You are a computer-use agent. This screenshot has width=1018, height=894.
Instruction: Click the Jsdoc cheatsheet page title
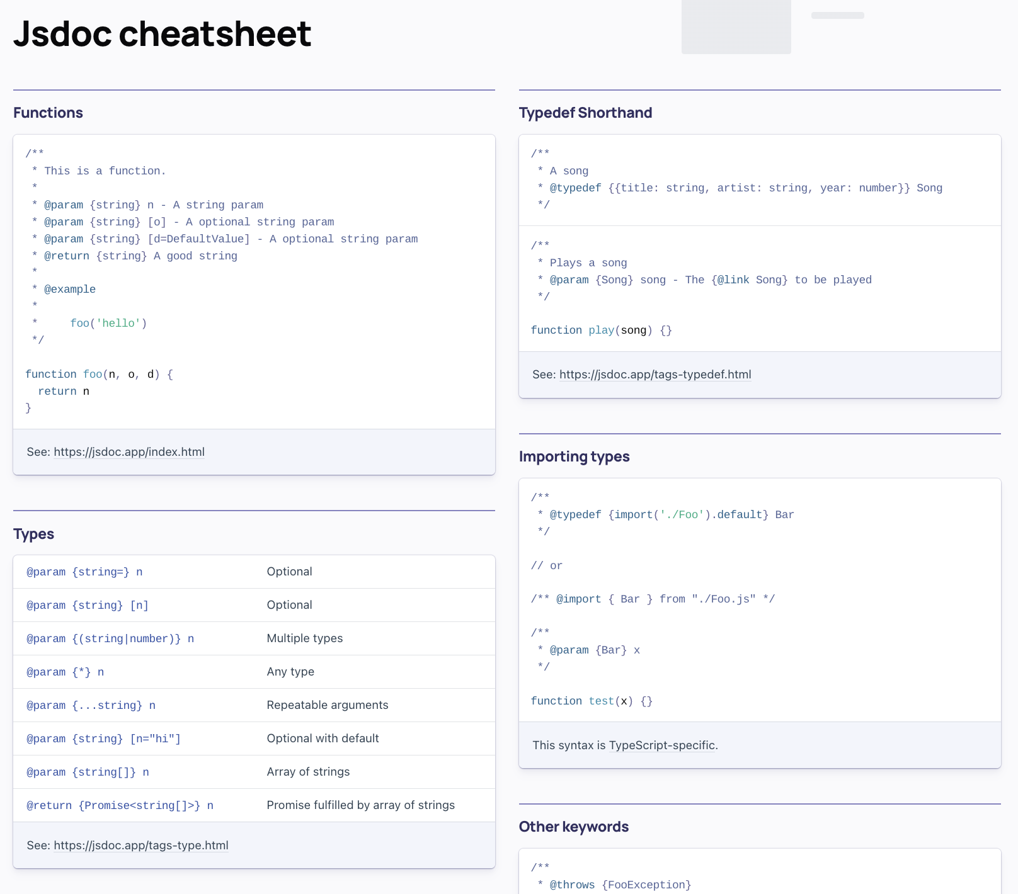pos(163,33)
